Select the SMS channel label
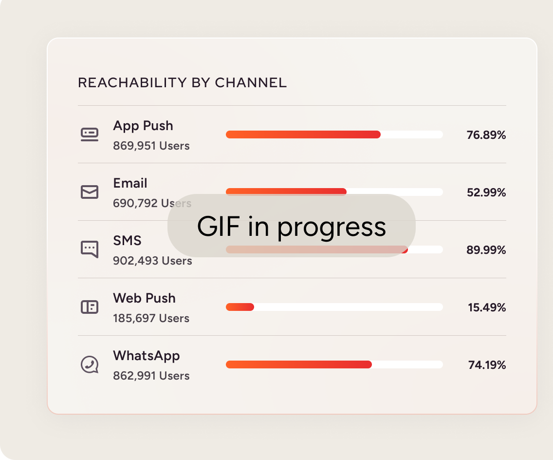 click(x=127, y=241)
